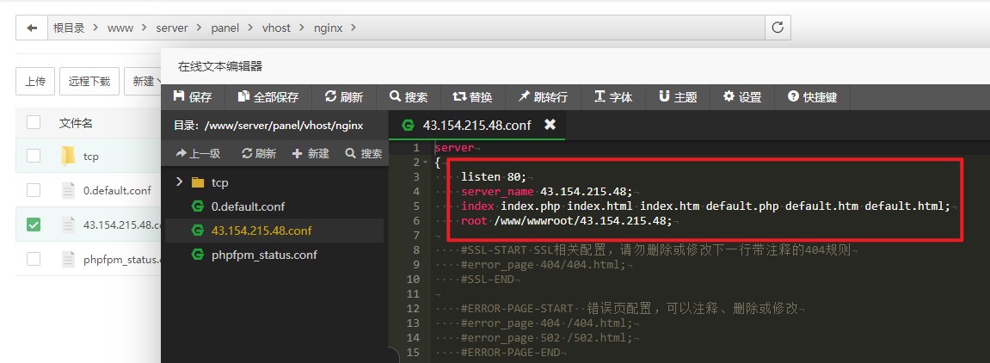Screen dimensions: 990x363
Task: Open 0.default.conf in editor sidebar
Action: pyautogui.click(x=248, y=206)
